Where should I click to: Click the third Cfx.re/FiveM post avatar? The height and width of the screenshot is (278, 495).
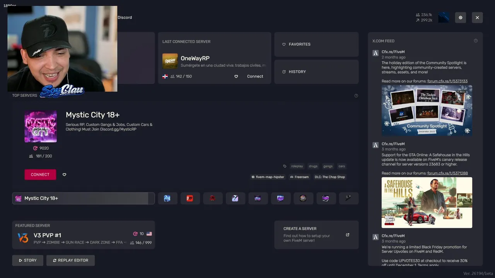pos(376,237)
